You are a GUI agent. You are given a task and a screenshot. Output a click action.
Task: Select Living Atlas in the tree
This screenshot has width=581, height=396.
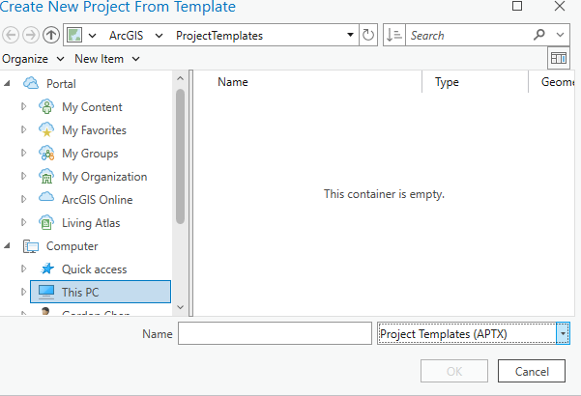[91, 223]
